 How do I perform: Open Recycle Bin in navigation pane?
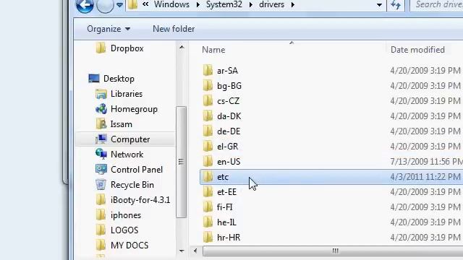[132, 185]
